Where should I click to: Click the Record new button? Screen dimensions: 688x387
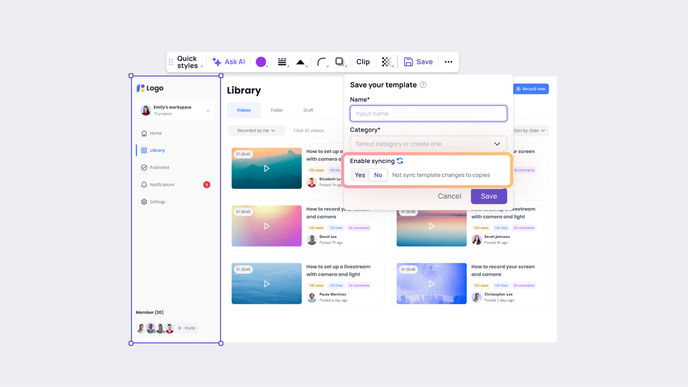click(x=531, y=89)
